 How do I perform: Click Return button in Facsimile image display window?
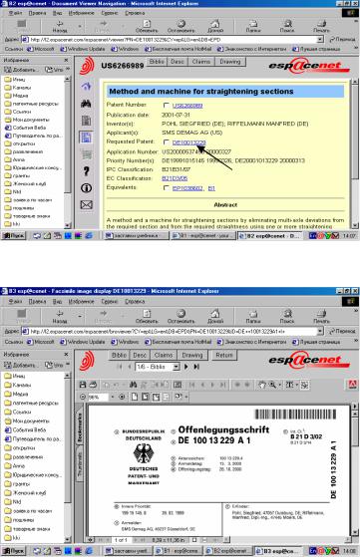click(x=224, y=355)
